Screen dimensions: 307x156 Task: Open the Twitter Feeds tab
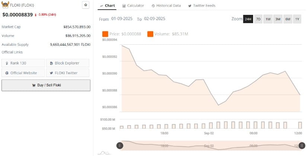202,6
